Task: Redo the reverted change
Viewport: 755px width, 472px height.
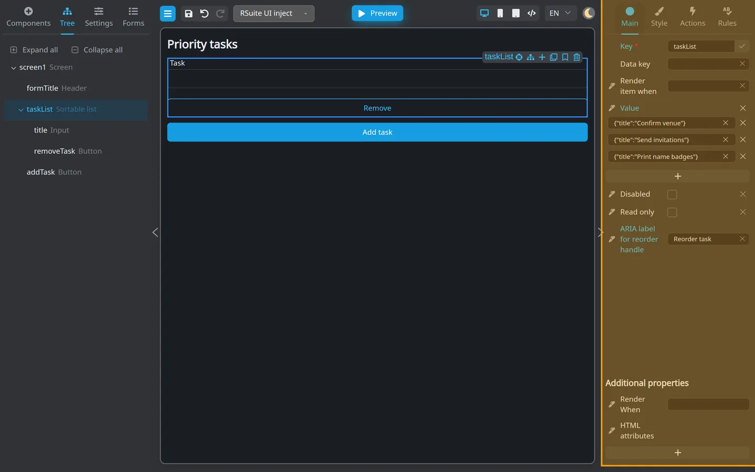Action: tap(220, 14)
